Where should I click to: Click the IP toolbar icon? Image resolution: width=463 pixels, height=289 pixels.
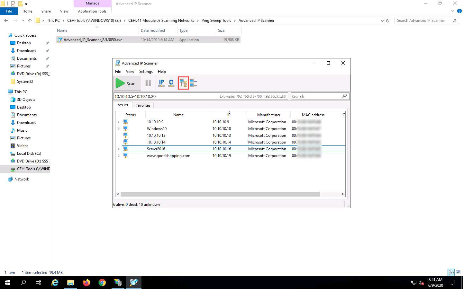tap(161, 83)
